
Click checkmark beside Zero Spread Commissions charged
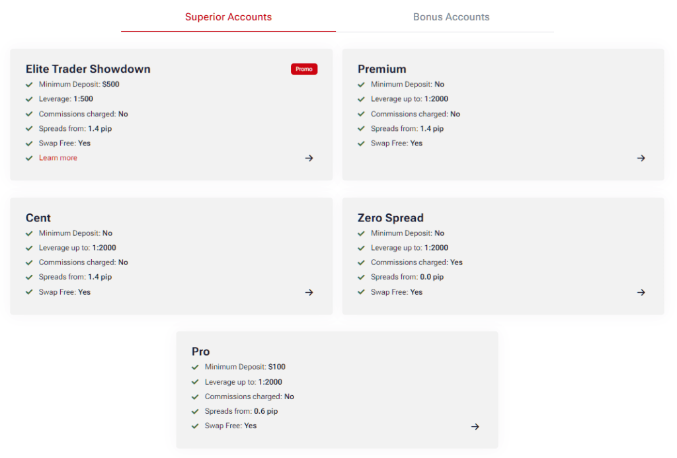point(361,262)
